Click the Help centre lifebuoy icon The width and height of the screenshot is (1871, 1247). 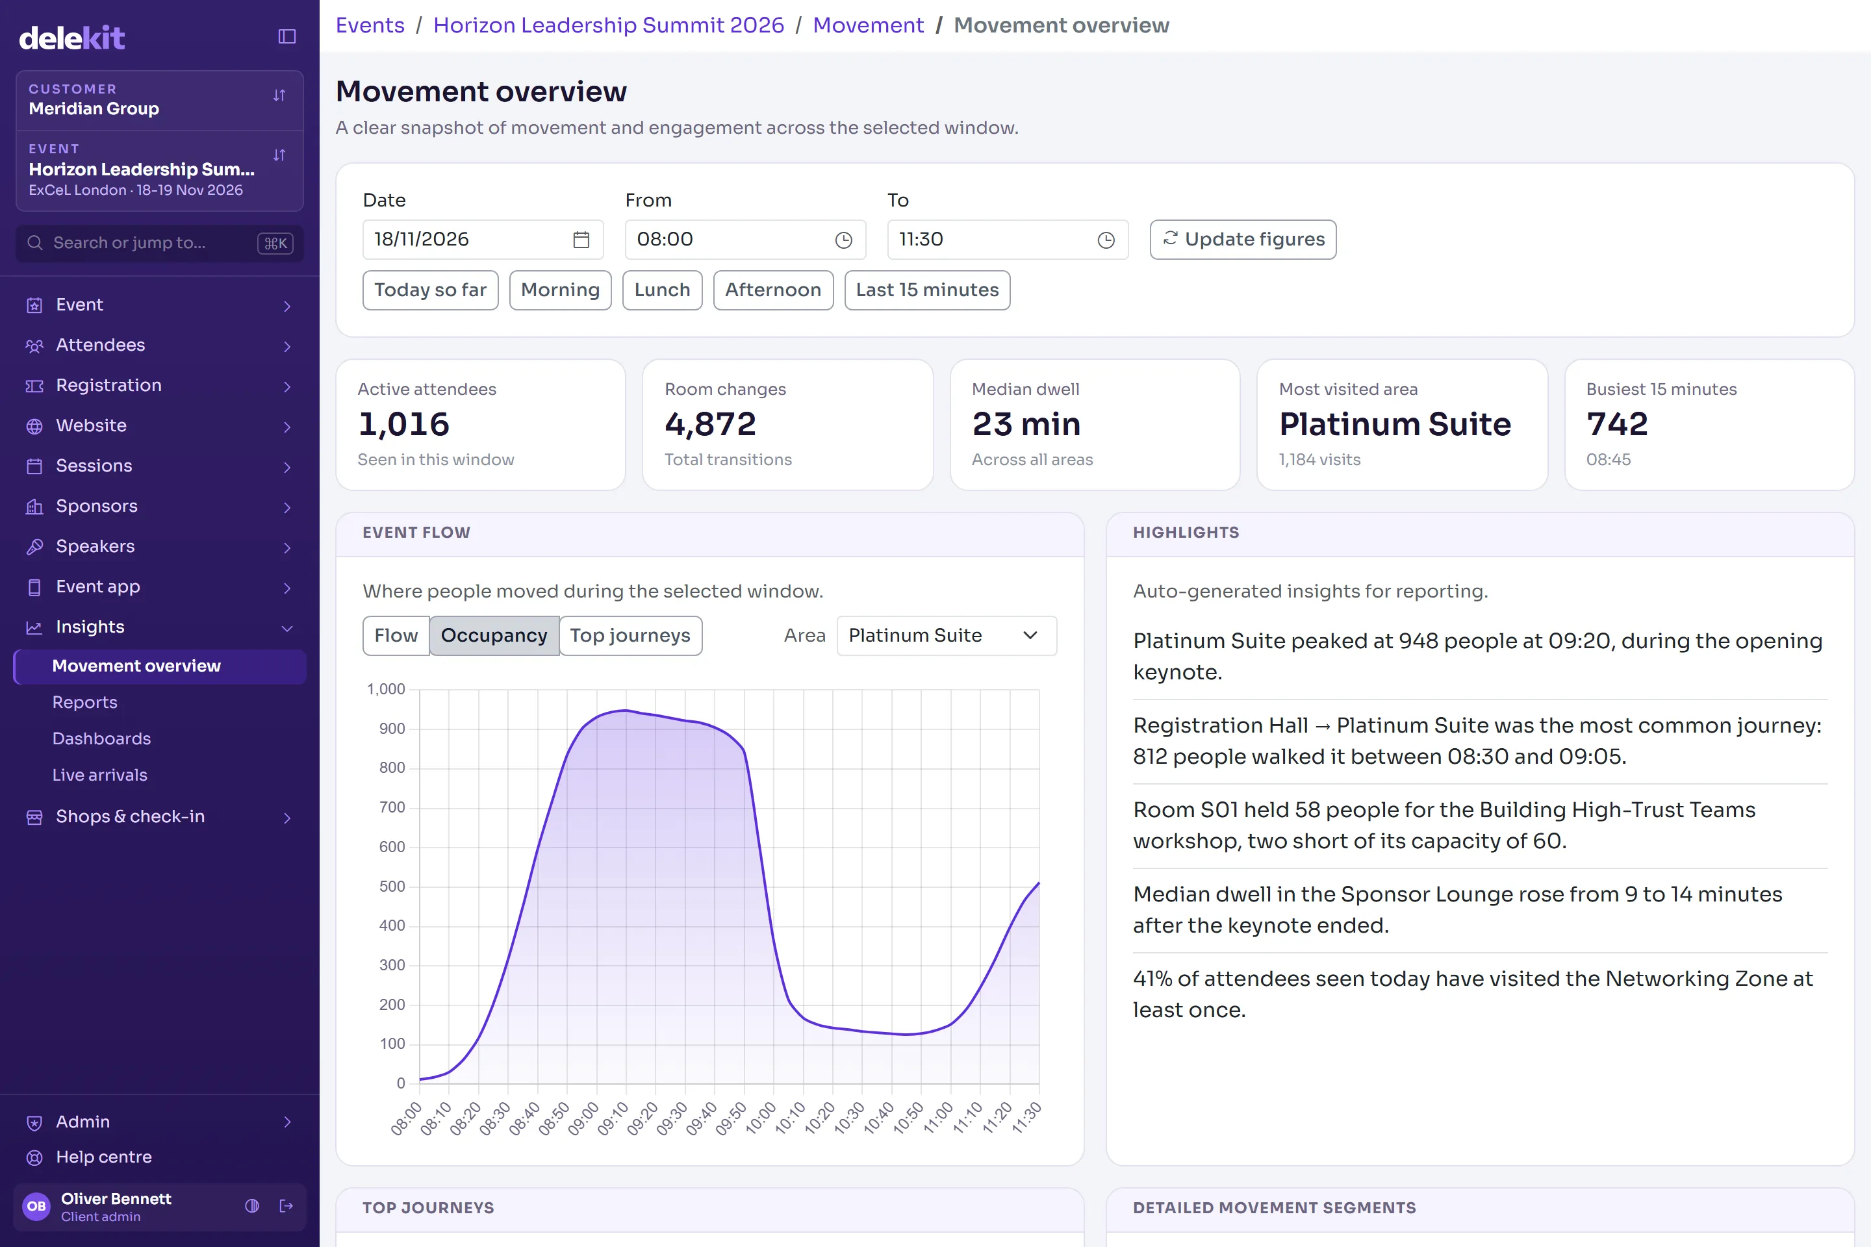[34, 1158]
